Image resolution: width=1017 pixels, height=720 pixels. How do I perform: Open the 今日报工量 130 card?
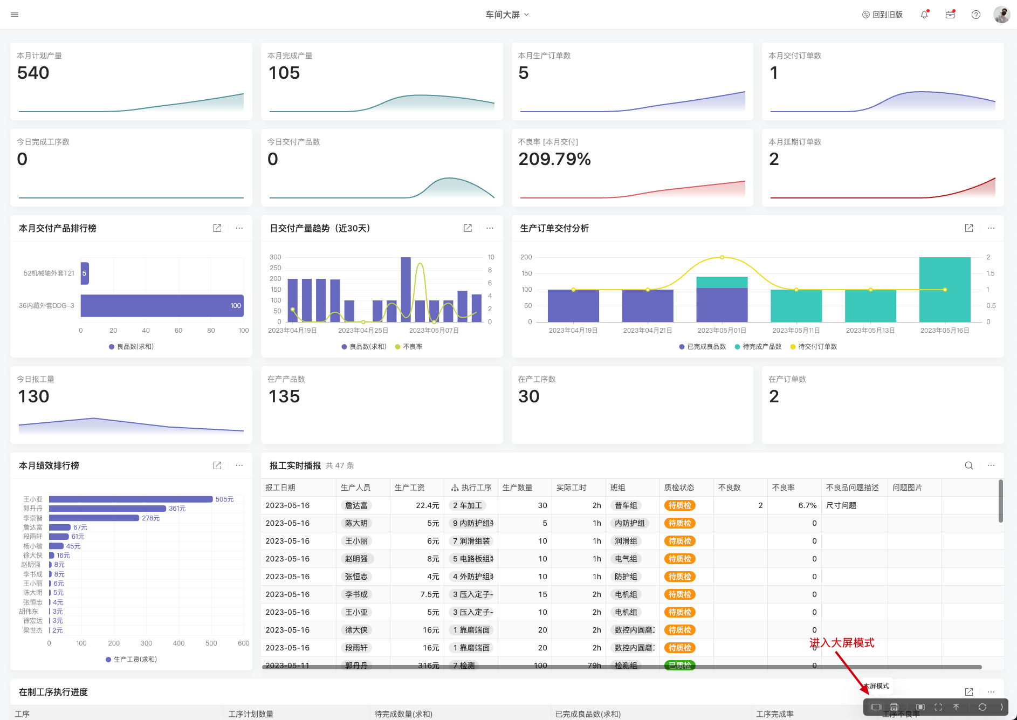coord(131,405)
